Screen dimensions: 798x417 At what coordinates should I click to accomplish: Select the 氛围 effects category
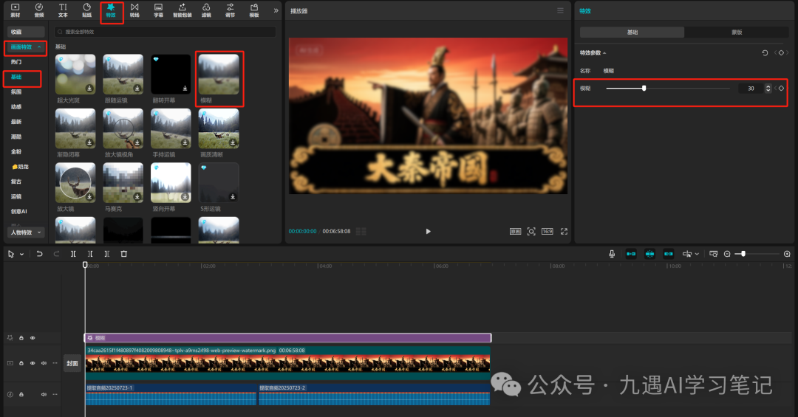pyautogui.click(x=16, y=92)
